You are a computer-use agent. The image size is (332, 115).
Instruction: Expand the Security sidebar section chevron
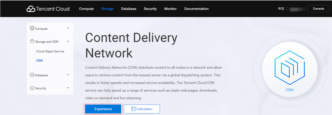click(68, 88)
